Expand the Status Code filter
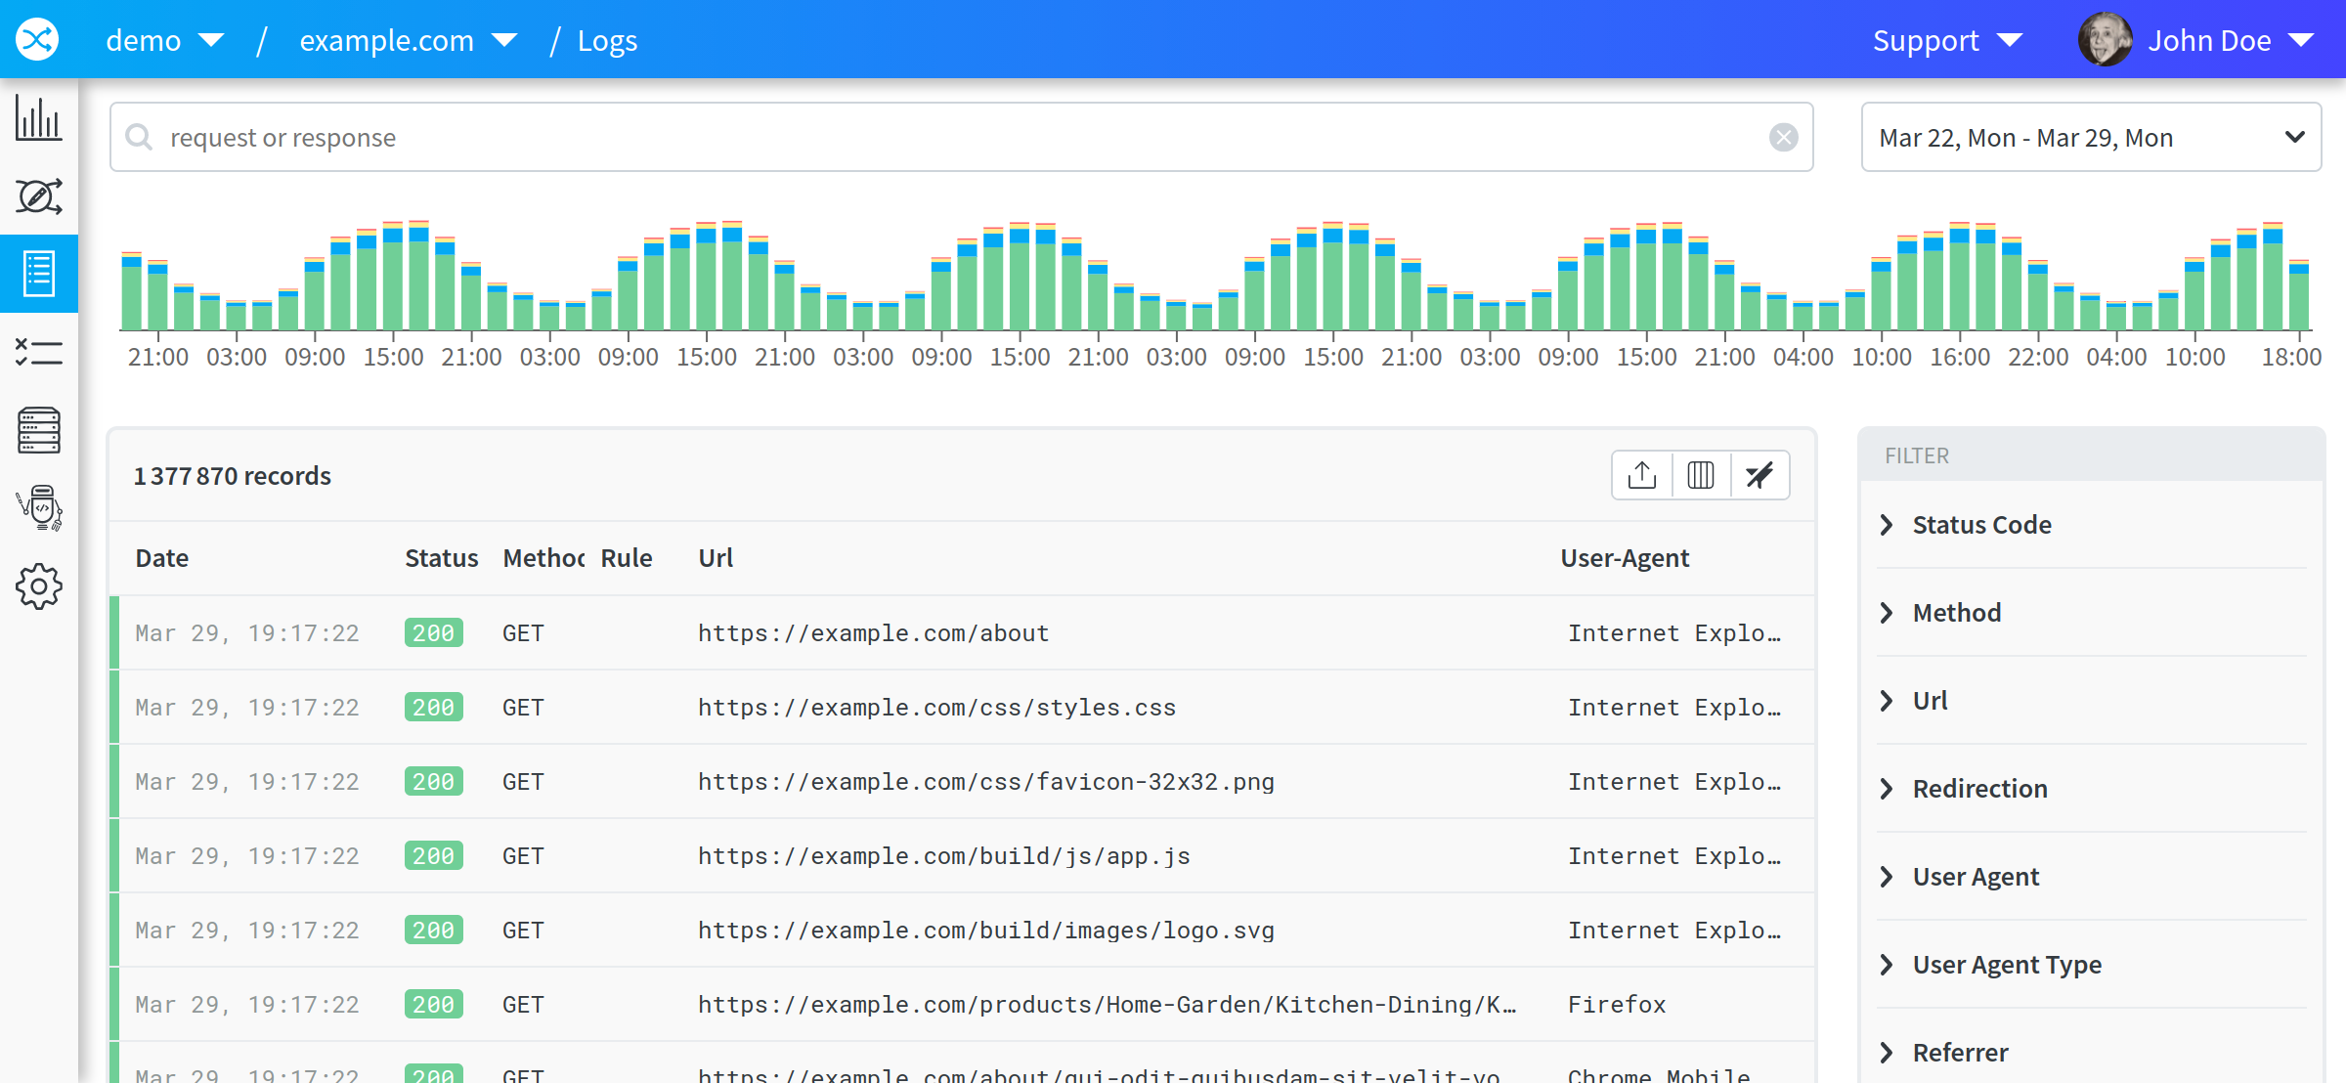The image size is (2346, 1083). pos(1980,524)
